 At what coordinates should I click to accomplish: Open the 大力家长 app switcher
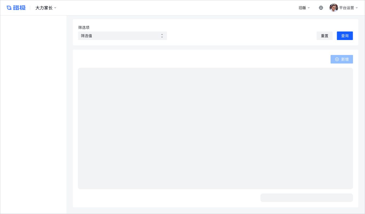(46, 8)
